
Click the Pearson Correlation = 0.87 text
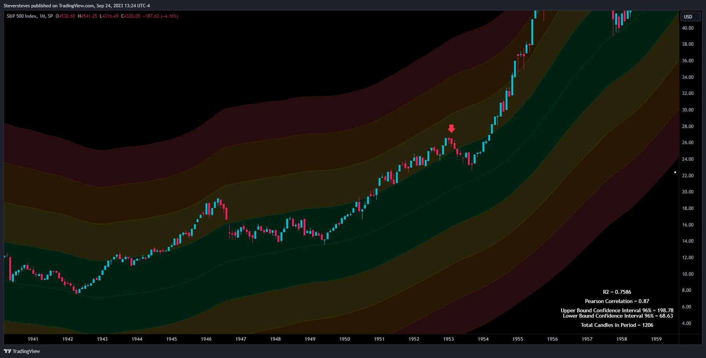coord(617,301)
